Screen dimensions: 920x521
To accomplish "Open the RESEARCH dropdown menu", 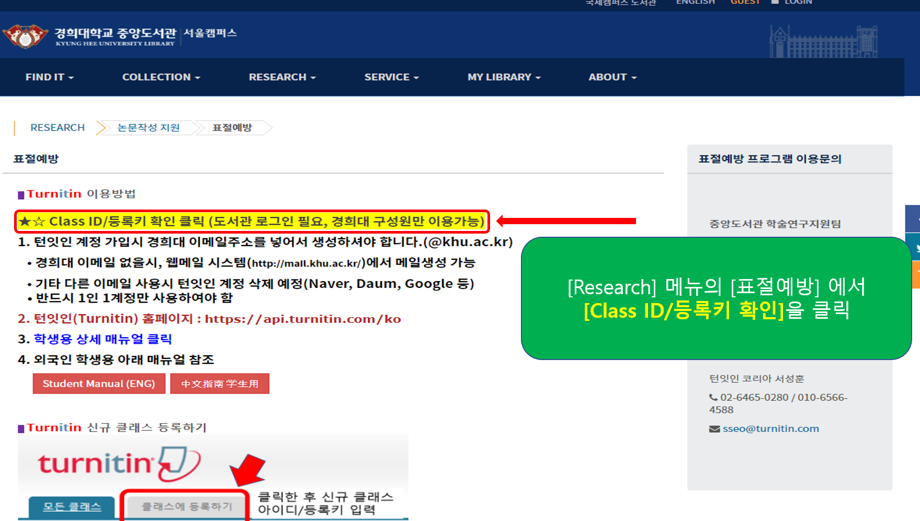I will click(x=282, y=77).
